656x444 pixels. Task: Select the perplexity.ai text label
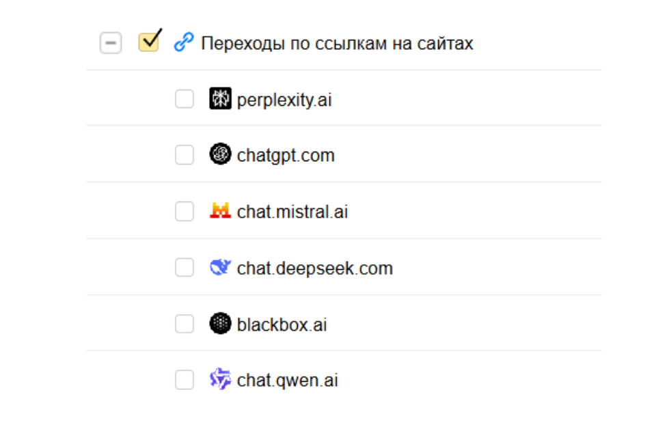tap(284, 100)
